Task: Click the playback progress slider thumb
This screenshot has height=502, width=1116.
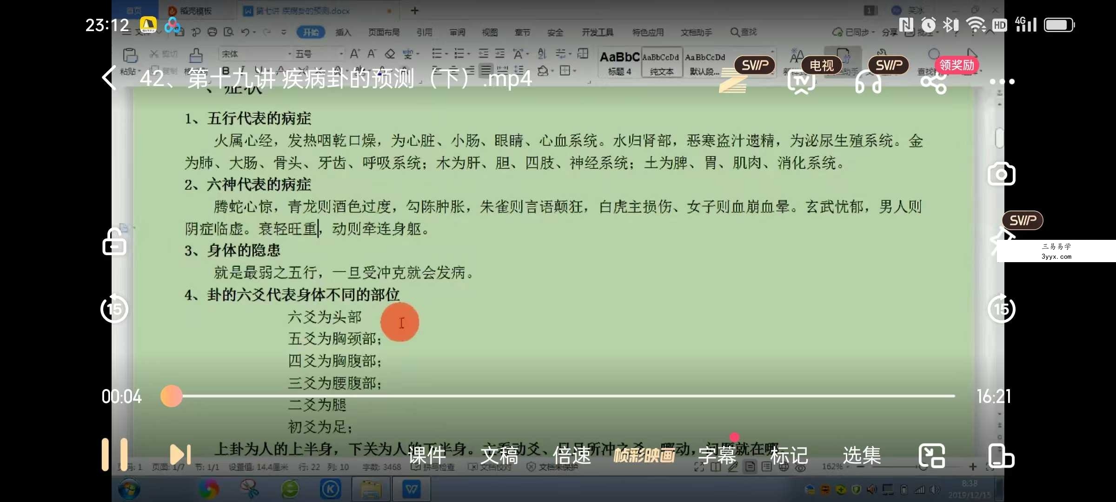Action: coord(171,396)
